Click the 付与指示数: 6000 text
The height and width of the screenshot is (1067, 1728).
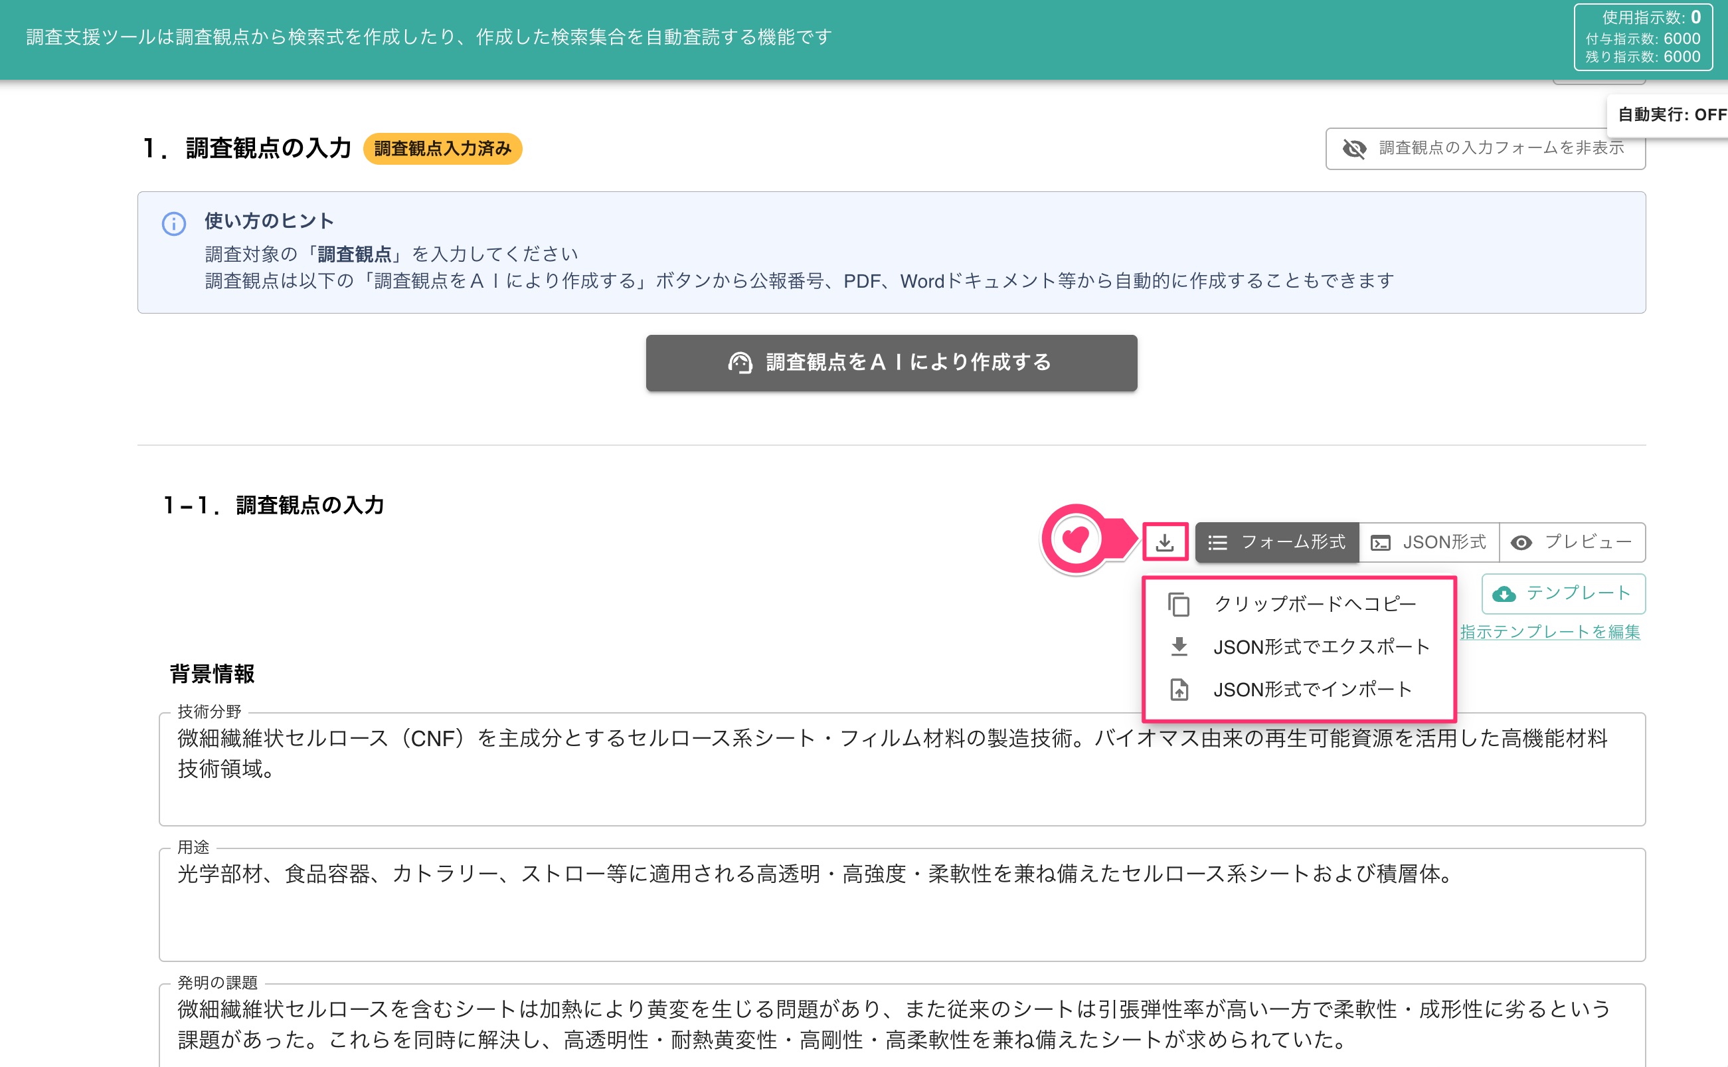tap(1642, 38)
